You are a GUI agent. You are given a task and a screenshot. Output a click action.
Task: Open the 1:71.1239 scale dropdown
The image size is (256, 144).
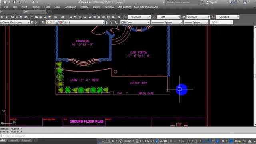click(153, 141)
